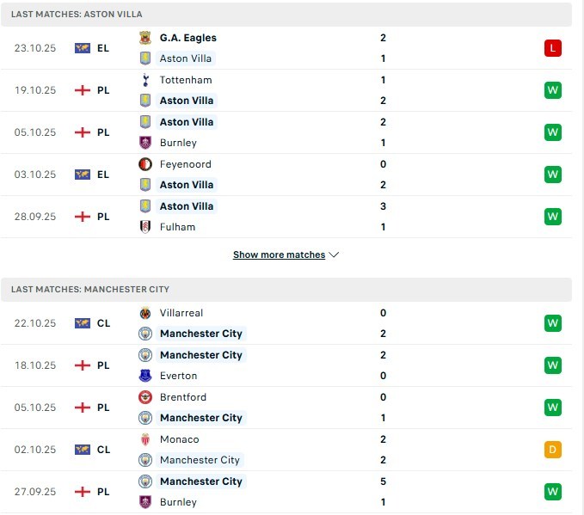Click the Tottenham club crest icon

(144, 80)
